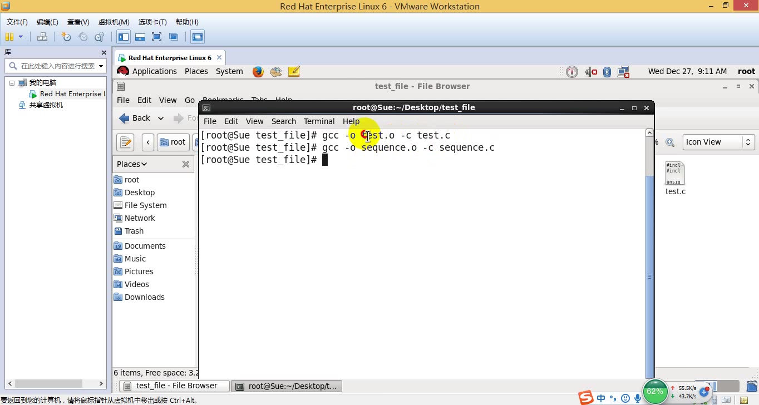This screenshot has width=759, height=405.
Task: Close the Places side pane
Action: click(x=186, y=164)
